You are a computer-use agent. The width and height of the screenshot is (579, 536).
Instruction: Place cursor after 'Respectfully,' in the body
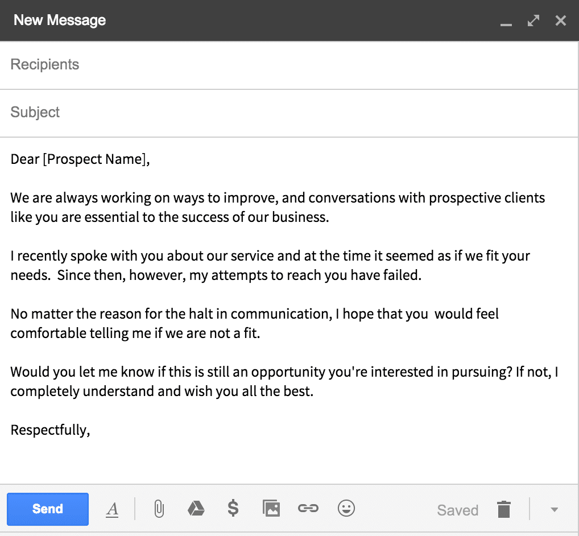point(90,430)
